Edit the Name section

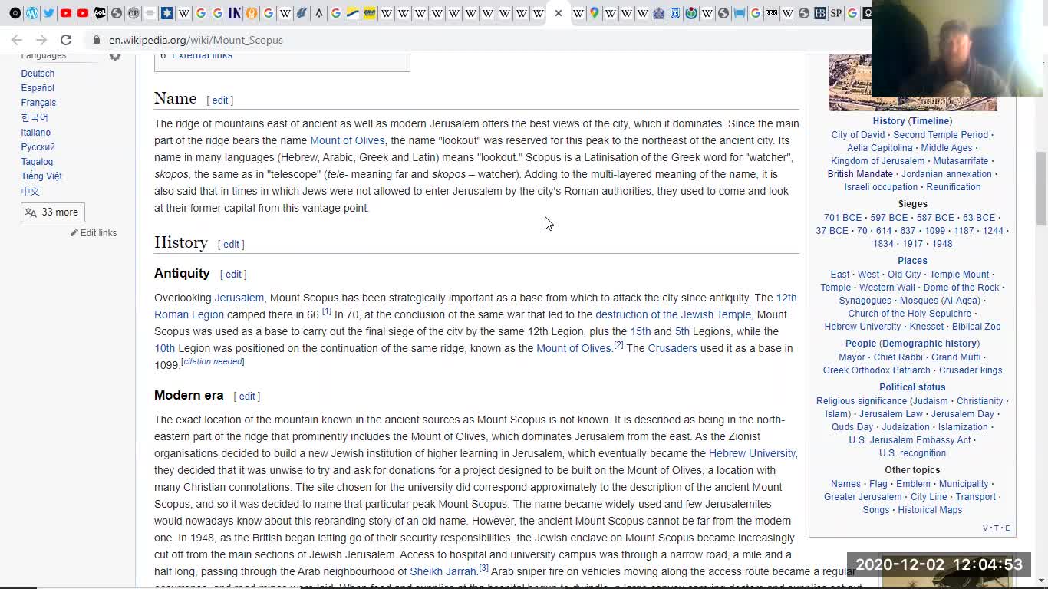pos(219,100)
